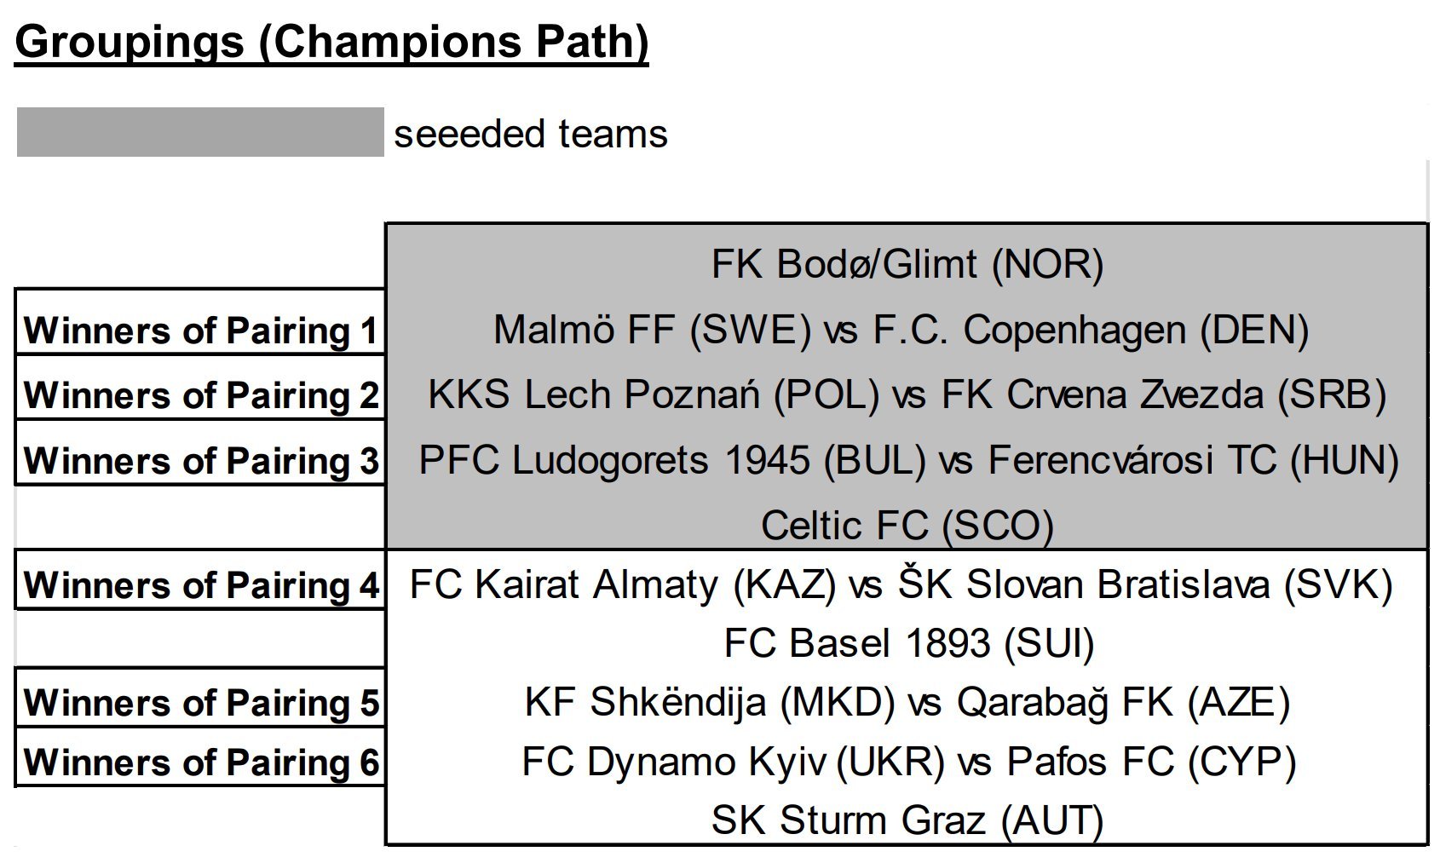Screen dimensions: 1440x863
Task: Click the Winners of Pairing 6 cell
Action: tap(201, 762)
